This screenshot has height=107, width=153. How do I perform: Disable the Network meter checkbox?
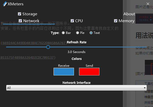(20, 21)
